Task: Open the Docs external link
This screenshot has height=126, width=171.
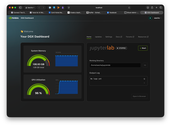Action: pos(119,37)
